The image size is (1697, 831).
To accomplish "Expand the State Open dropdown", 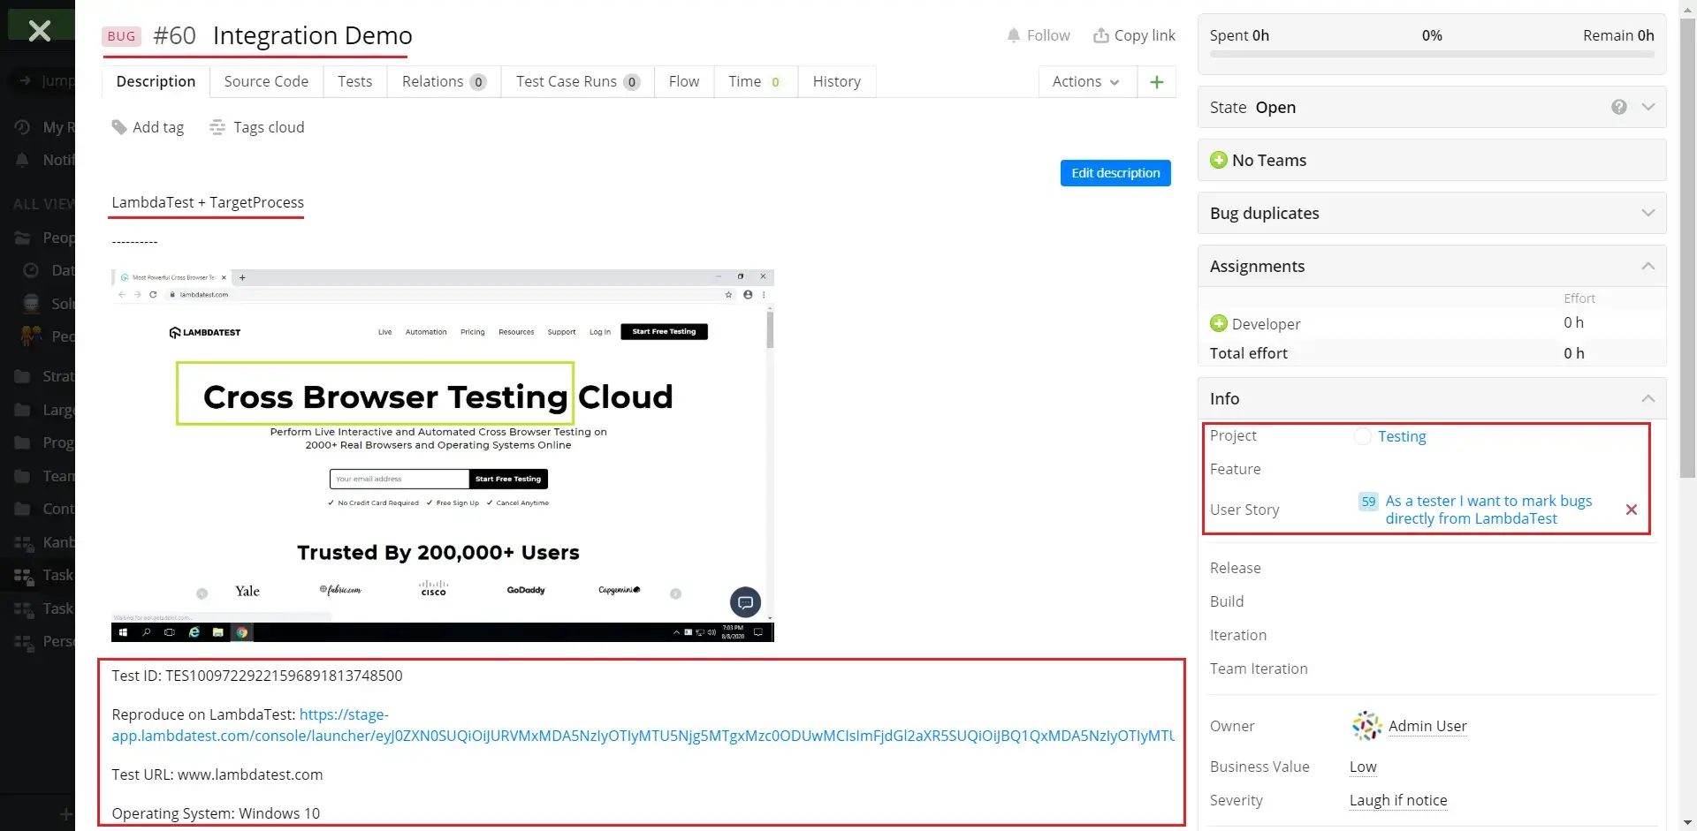I will [1648, 107].
